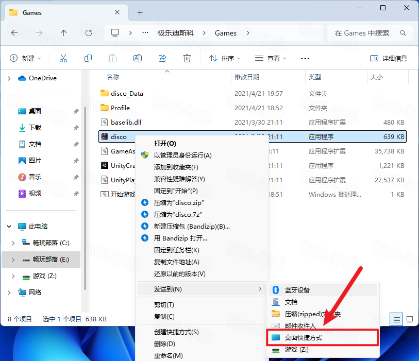The width and height of the screenshot is (419, 361).
Task: Go up one folder level arrow
Action: (x=63, y=33)
